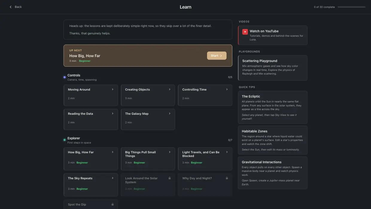The height and width of the screenshot is (209, 371).
Task: Click the Beginner tag in Up Next banner
Action: (85, 61)
